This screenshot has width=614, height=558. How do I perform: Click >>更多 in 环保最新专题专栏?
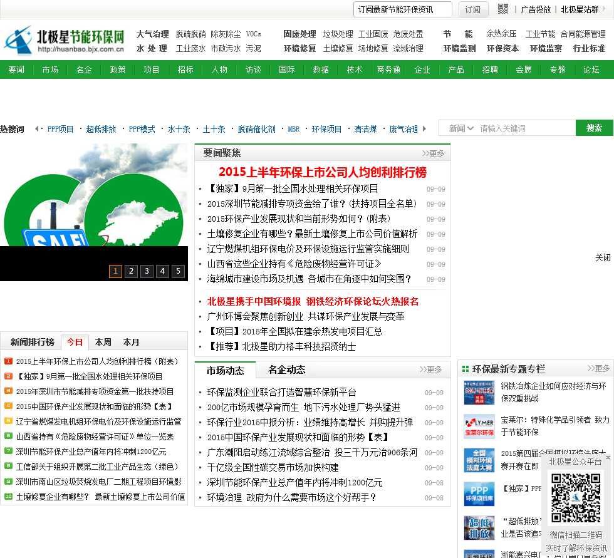598,368
